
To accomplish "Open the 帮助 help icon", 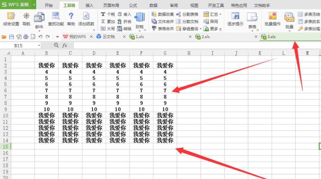I will (71, 19).
